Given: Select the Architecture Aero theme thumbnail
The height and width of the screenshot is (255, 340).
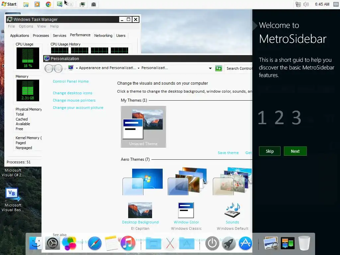Looking at the screenshot, I should click(188, 181).
